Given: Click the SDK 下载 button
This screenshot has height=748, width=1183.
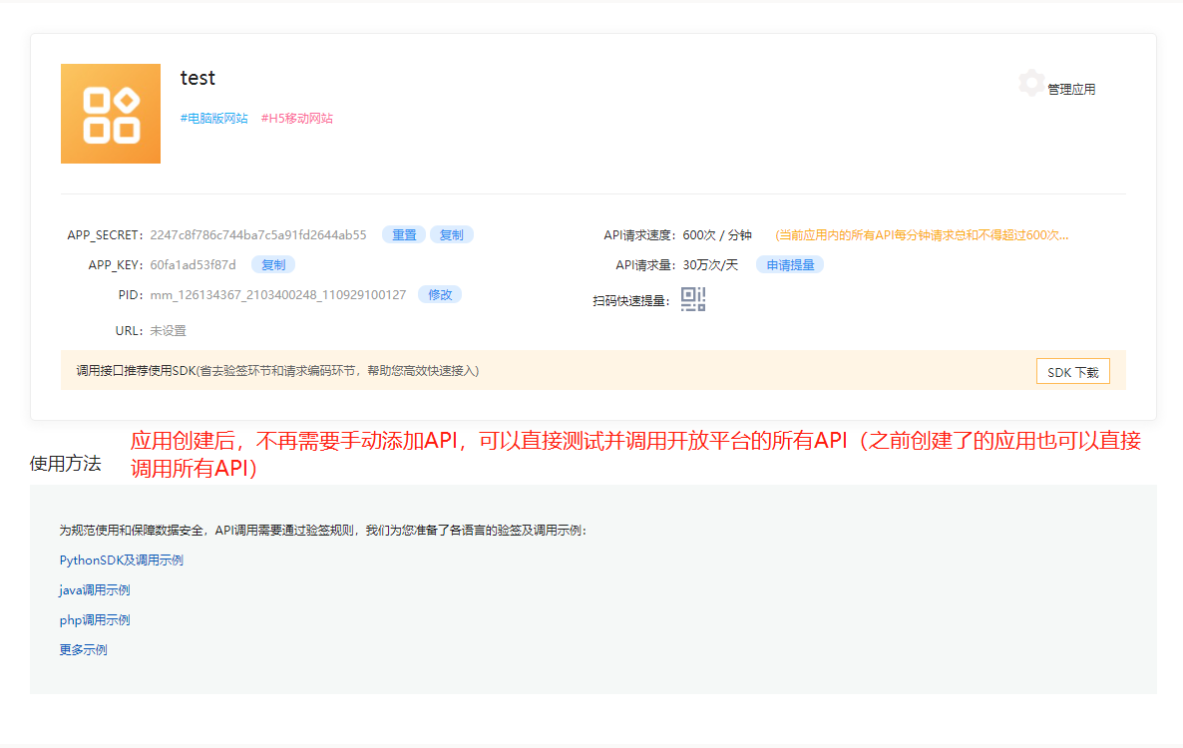Looking at the screenshot, I should (x=1072, y=372).
